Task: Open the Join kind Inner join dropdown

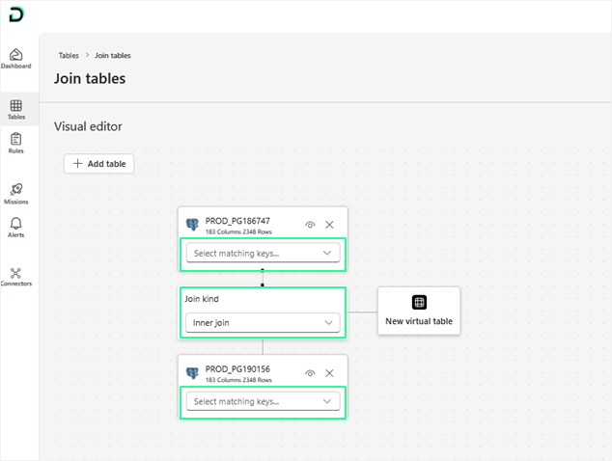Action: coord(264,322)
